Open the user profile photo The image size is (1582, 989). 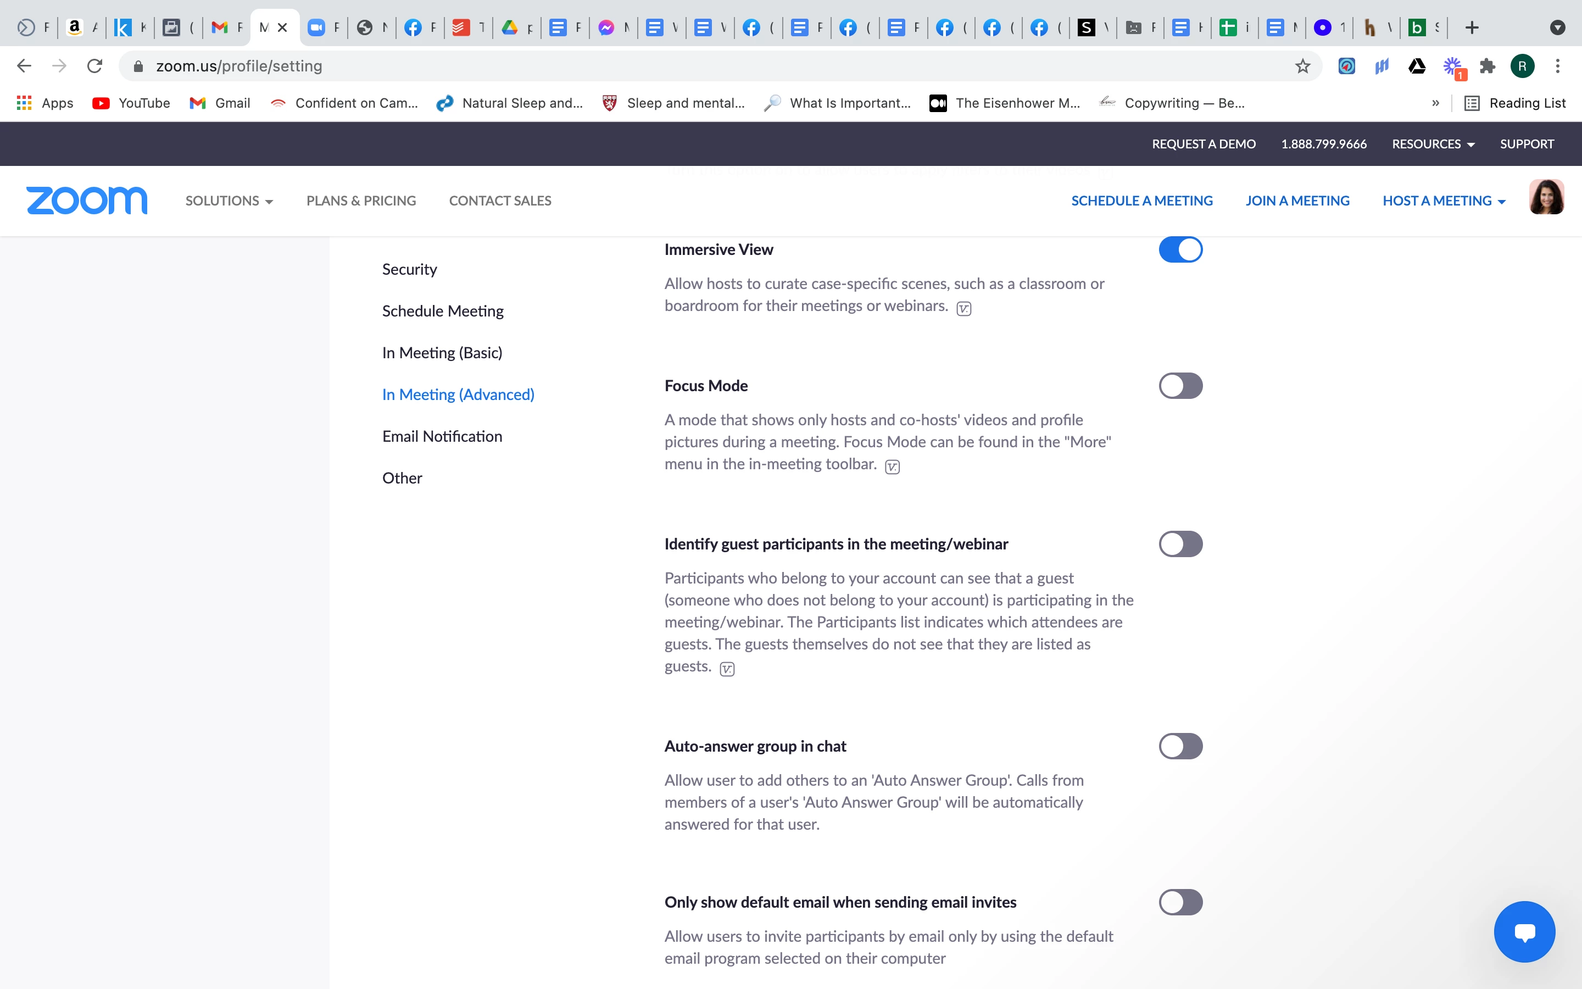(x=1546, y=198)
